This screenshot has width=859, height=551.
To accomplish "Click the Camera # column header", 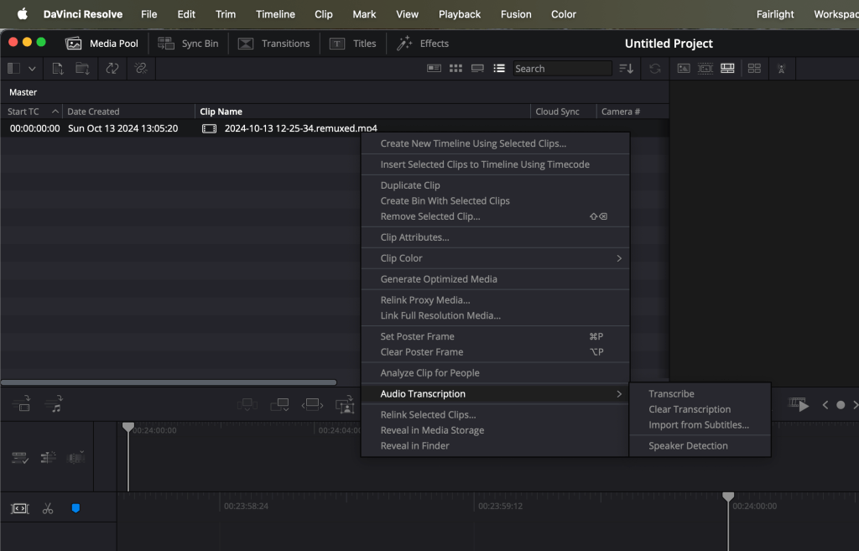I will point(633,112).
